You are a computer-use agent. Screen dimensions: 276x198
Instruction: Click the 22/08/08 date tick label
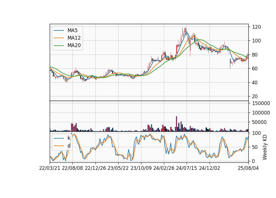tap(72, 168)
